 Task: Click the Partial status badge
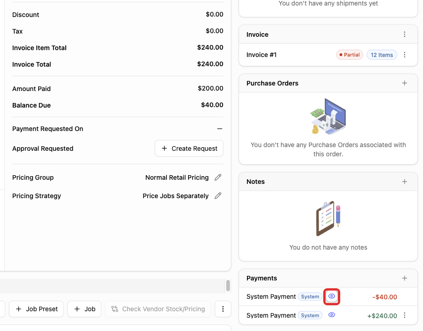click(x=349, y=55)
